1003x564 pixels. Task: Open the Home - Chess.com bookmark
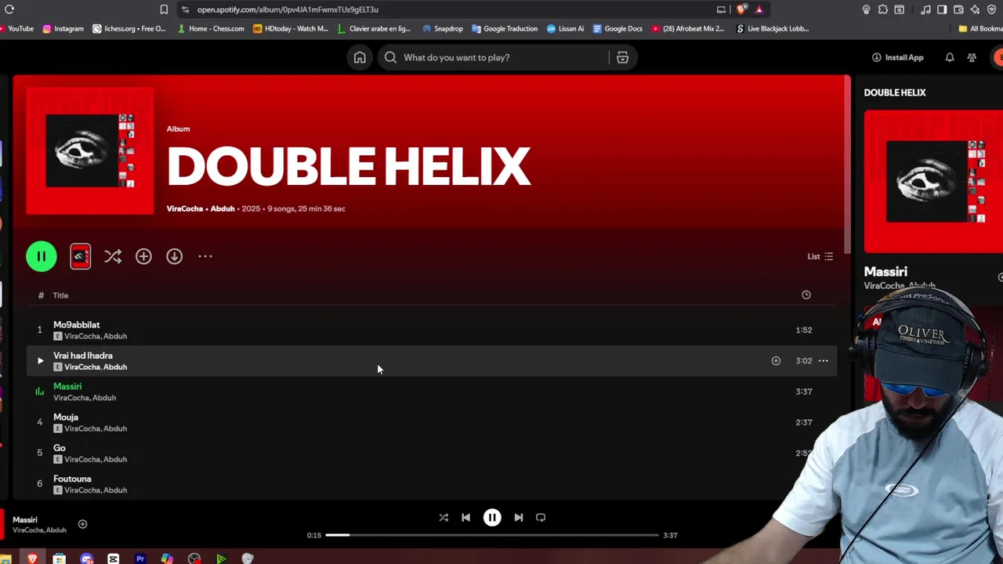tap(211, 28)
